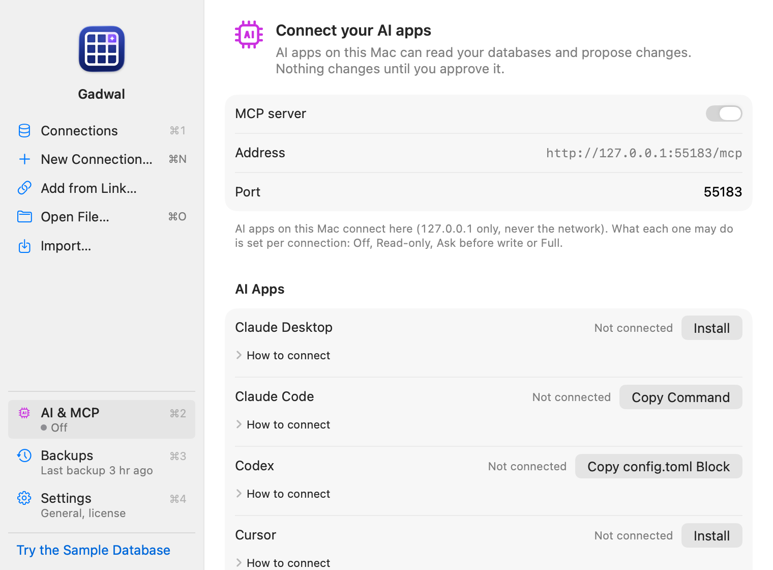Click Copy config.toml Block for Codex

click(x=659, y=466)
